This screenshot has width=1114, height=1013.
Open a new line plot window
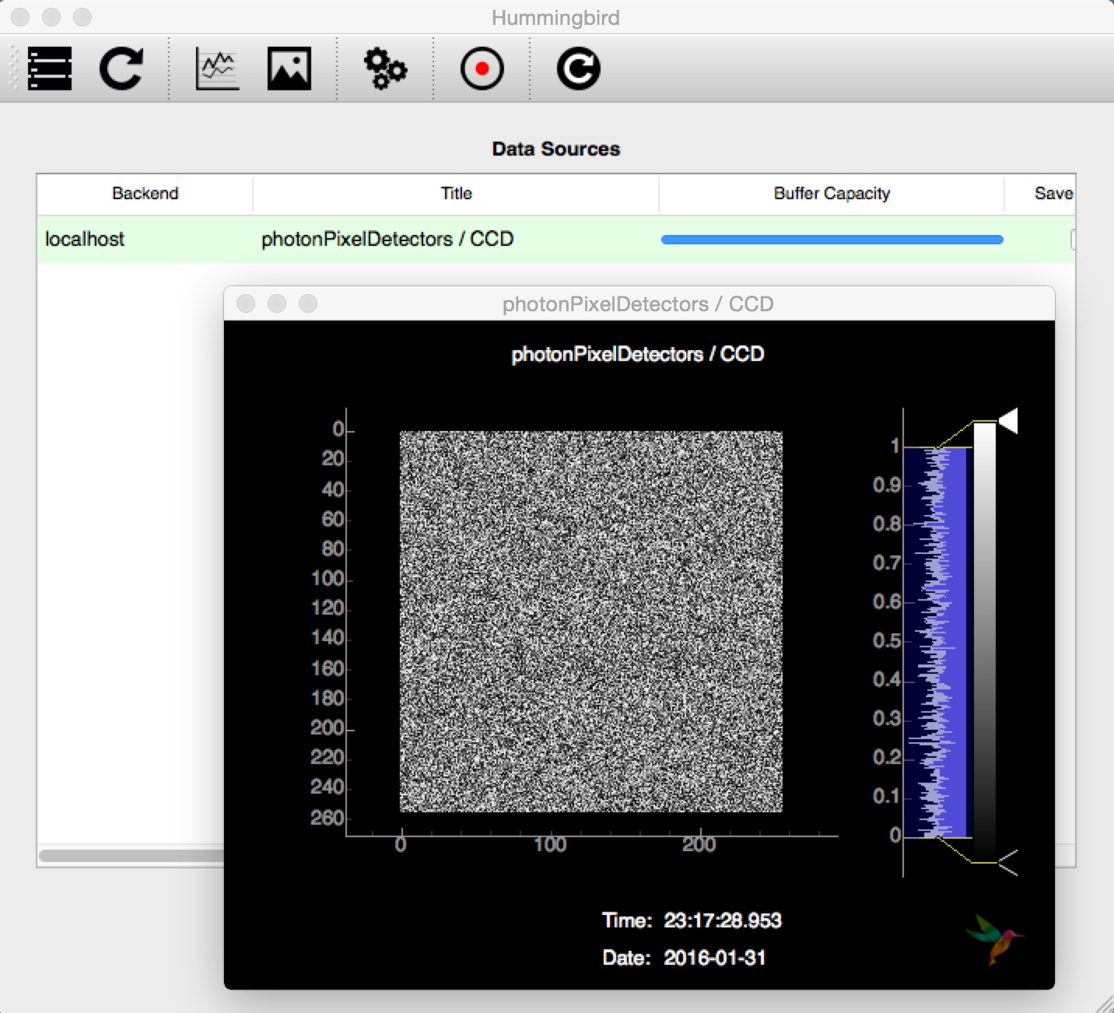[x=218, y=68]
